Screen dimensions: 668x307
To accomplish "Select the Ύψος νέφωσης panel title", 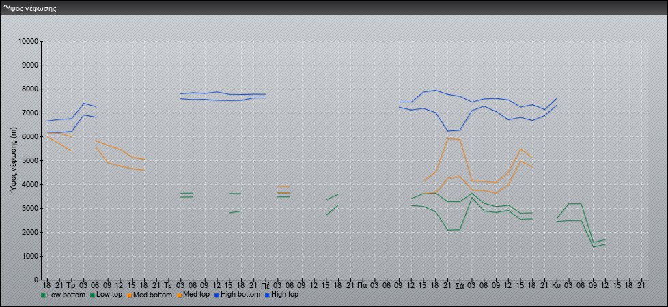I will [30, 8].
